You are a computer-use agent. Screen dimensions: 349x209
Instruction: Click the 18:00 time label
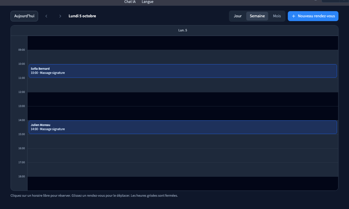point(22,176)
